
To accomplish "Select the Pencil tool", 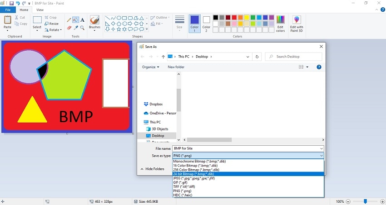I will pyautogui.click(x=69, y=20).
